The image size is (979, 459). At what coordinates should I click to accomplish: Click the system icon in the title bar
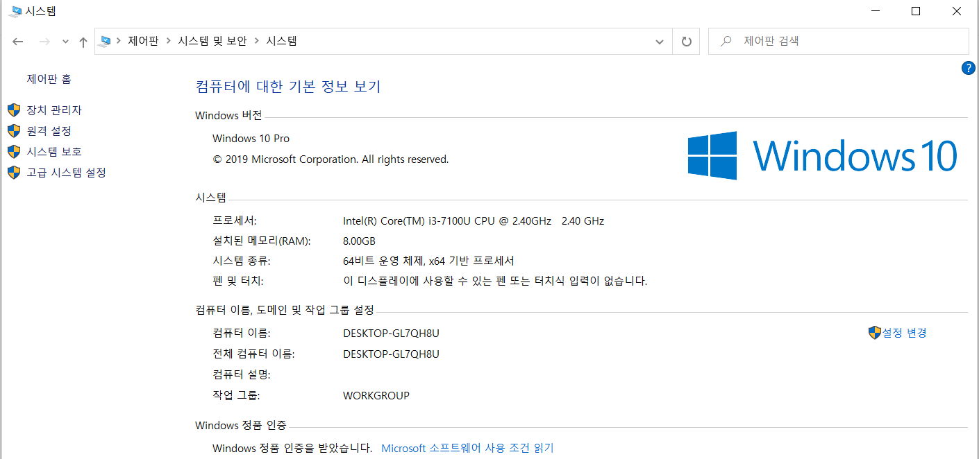[x=15, y=11]
